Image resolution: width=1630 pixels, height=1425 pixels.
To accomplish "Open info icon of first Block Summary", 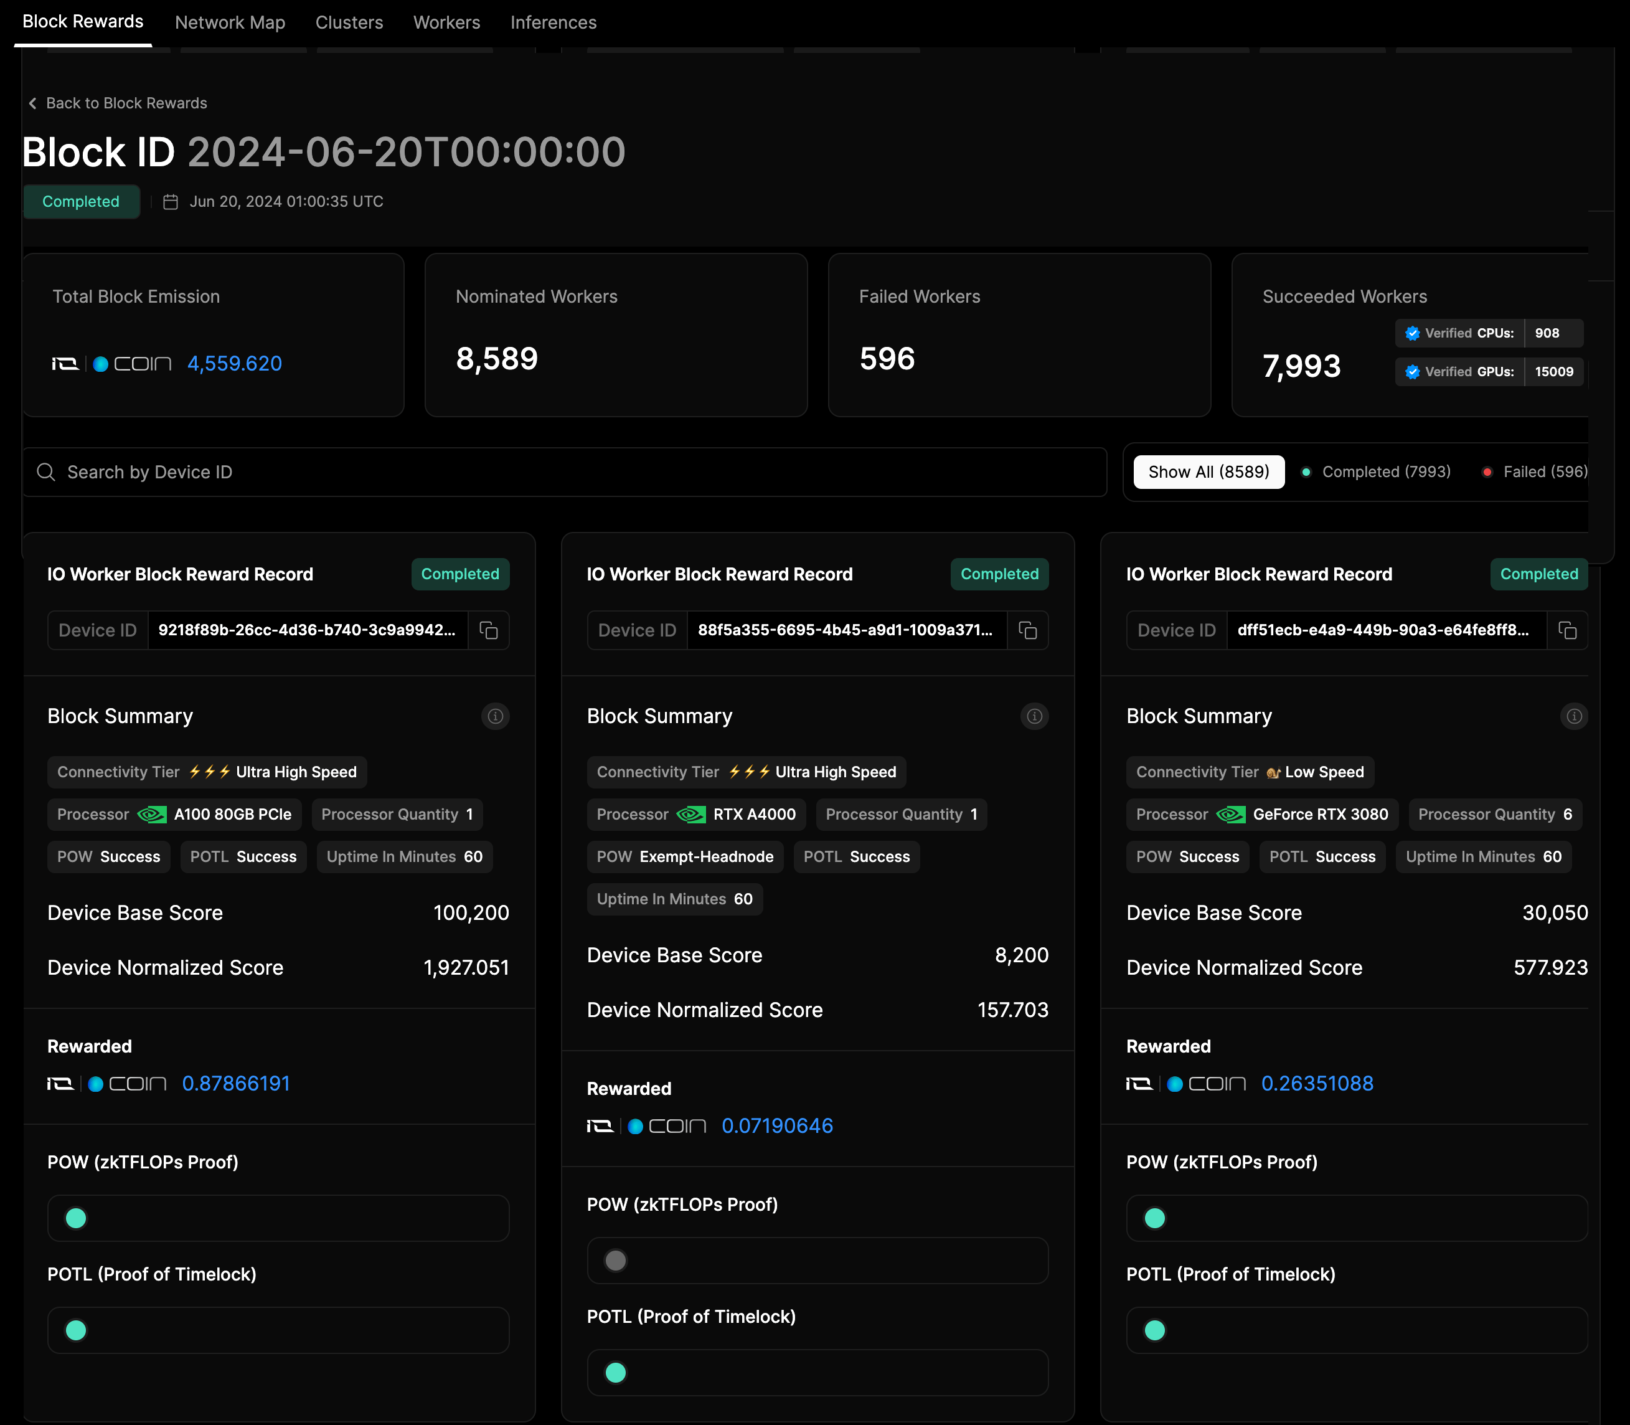I will (495, 716).
